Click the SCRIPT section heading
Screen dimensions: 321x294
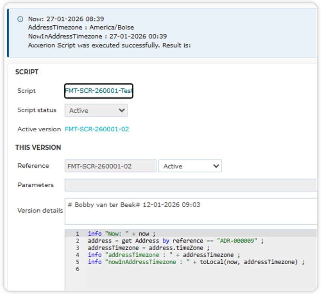tap(27, 72)
